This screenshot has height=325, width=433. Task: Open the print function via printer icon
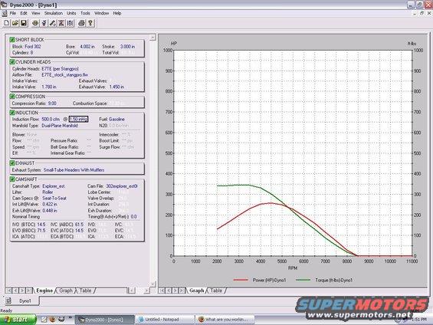81,23
